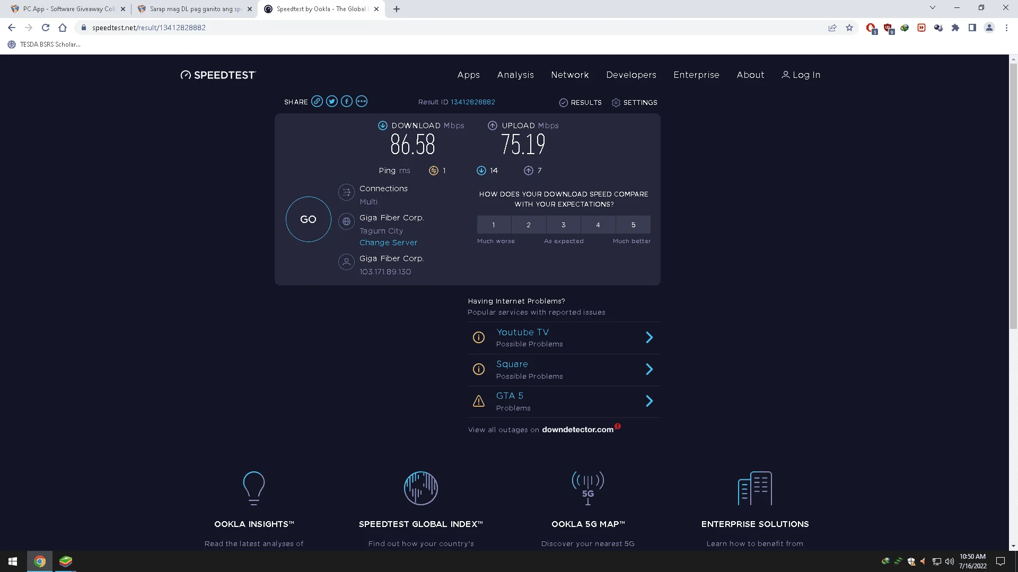
Task: Open Ookla Insights lightbulb icon
Action: pos(254,488)
